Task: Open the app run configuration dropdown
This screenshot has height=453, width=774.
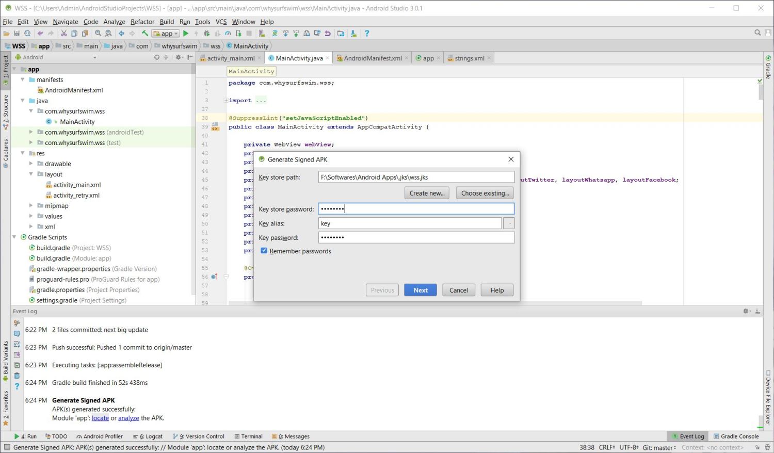Action: click(x=166, y=34)
